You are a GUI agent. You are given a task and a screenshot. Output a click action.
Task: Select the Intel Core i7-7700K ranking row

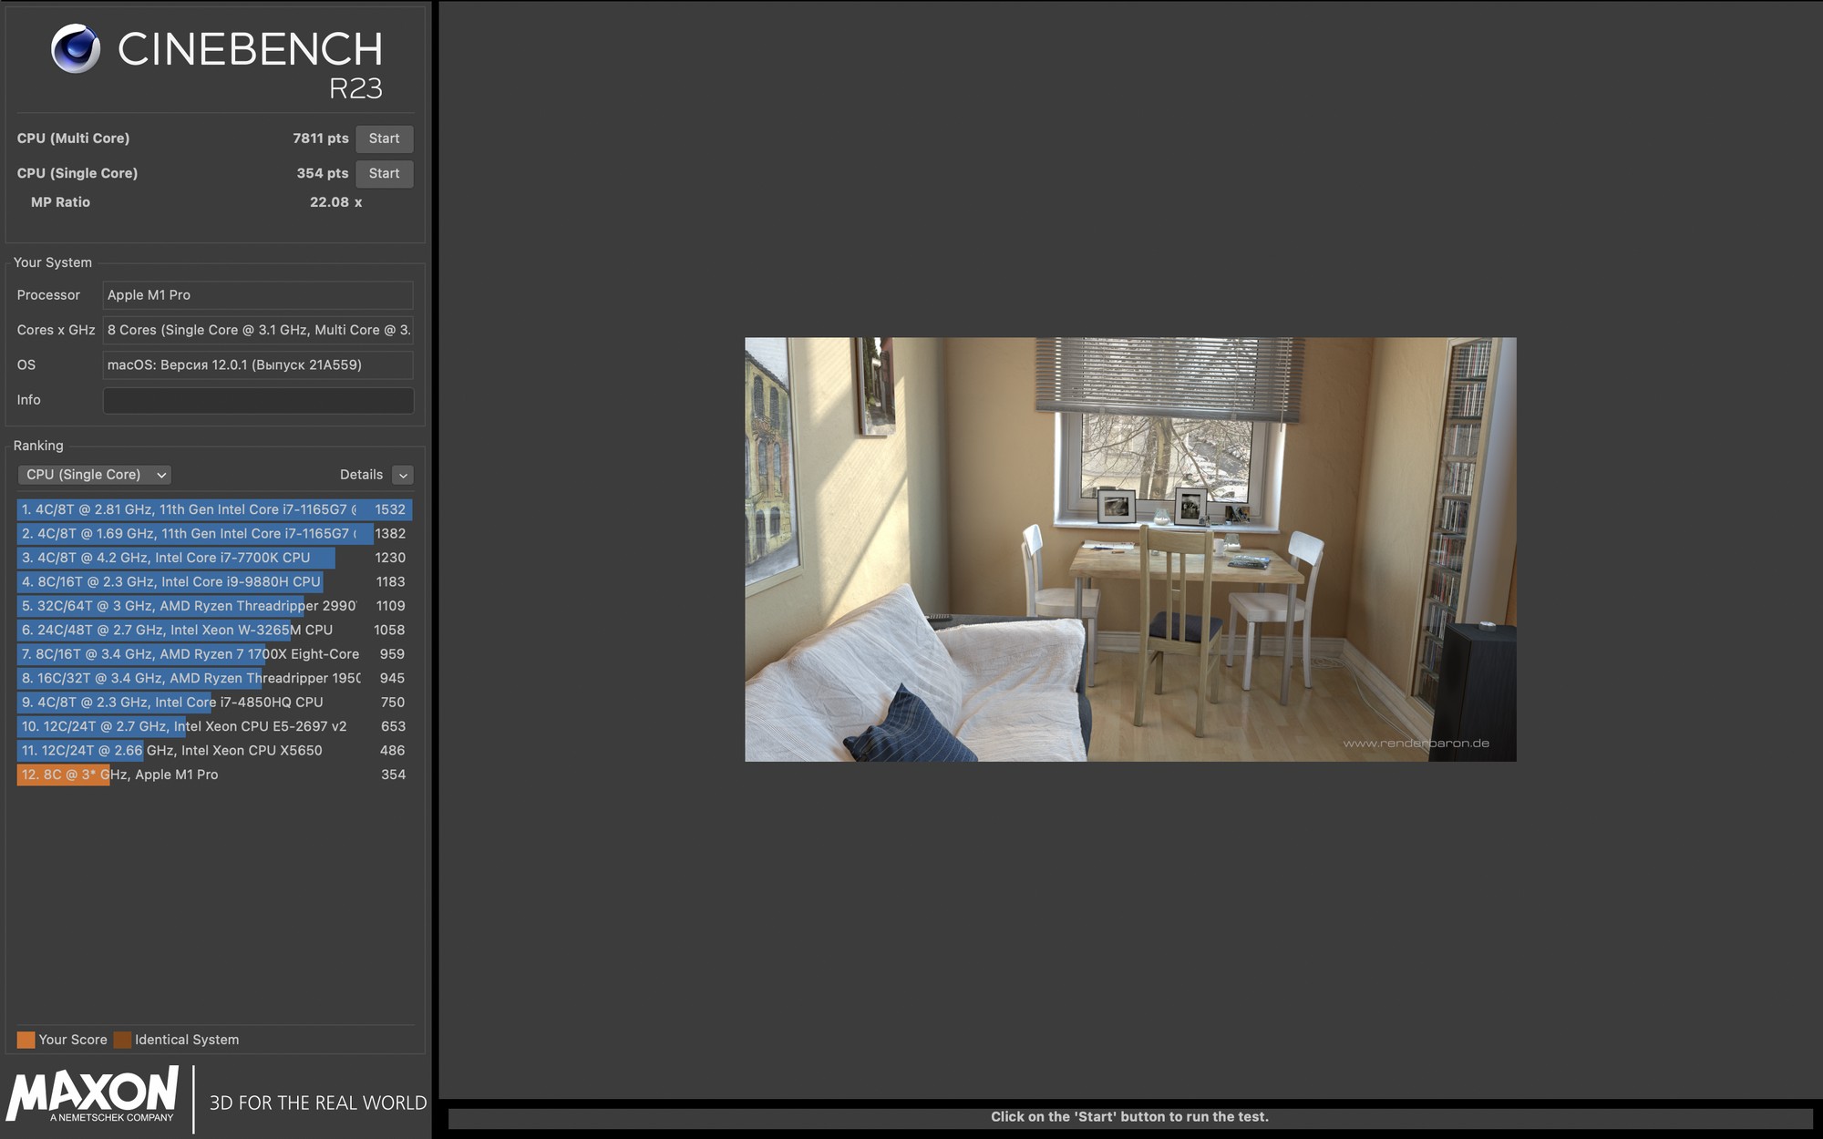click(213, 558)
